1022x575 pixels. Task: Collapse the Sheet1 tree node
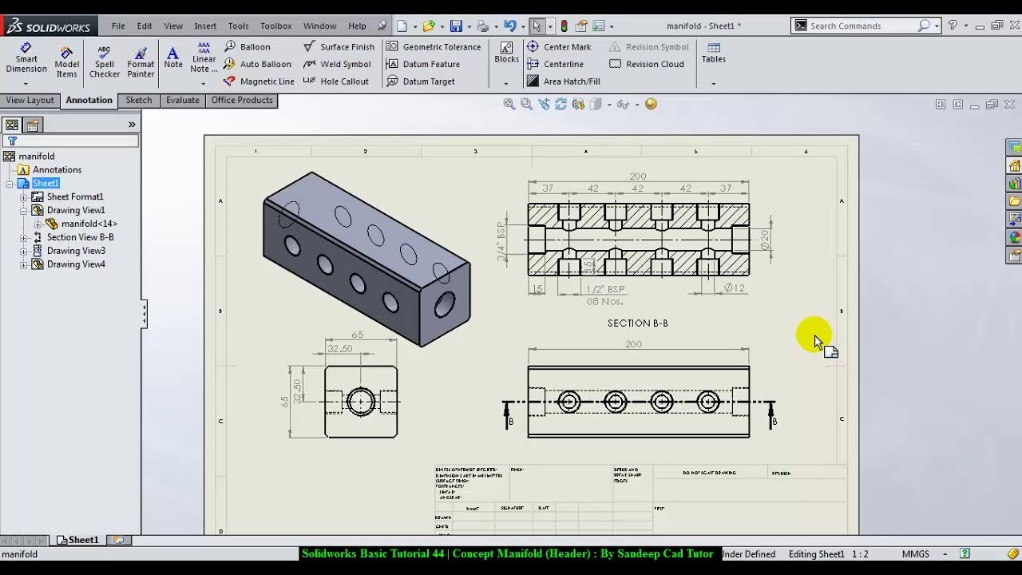[10, 184]
